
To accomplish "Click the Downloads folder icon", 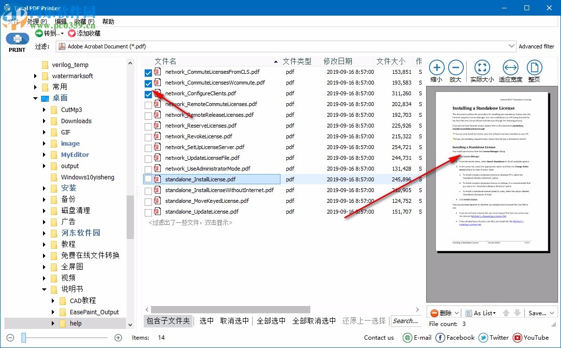I will 54,121.
